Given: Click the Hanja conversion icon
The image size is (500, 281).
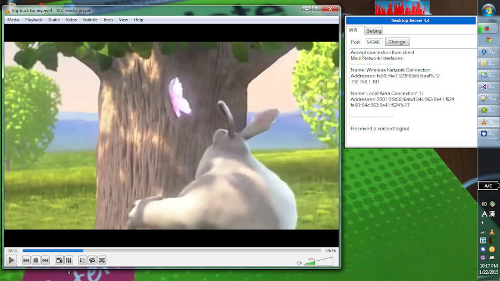Looking at the screenshot, I should tap(492, 214).
